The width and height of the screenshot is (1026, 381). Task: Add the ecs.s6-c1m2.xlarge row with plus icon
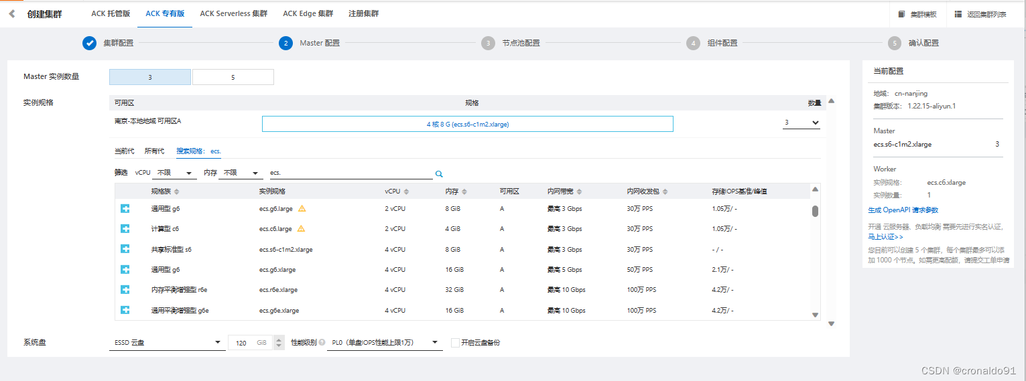[125, 249]
